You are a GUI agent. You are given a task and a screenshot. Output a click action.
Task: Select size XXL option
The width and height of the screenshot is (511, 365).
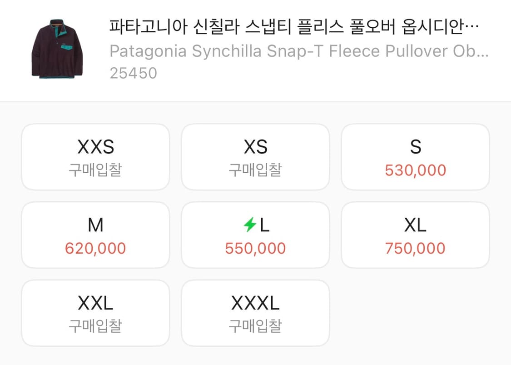pyautogui.click(x=95, y=312)
